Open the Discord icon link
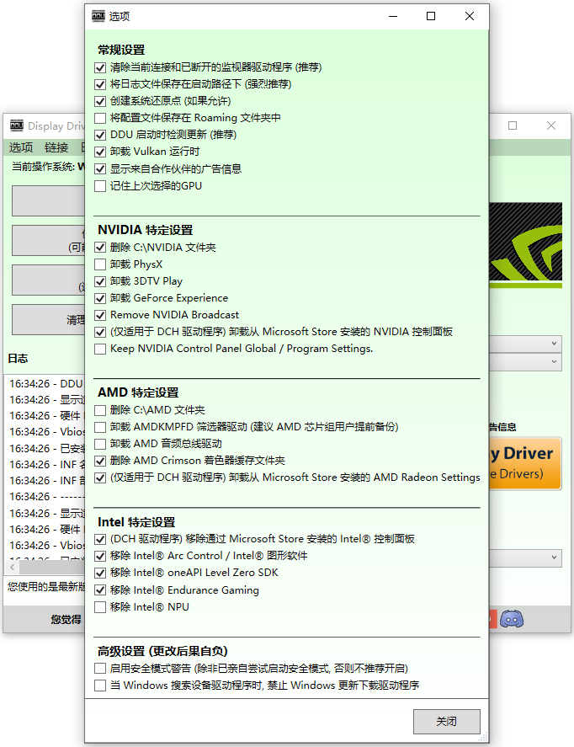This screenshot has height=747, width=574. tap(511, 619)
